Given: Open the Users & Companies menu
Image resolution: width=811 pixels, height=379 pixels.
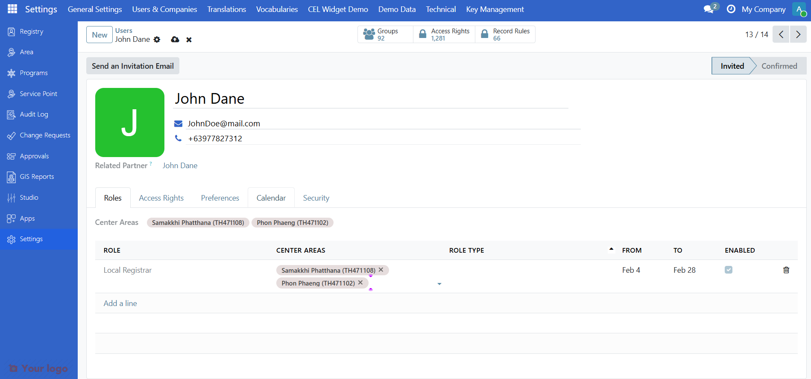Looking at the screenshot, I should [164, 9].
